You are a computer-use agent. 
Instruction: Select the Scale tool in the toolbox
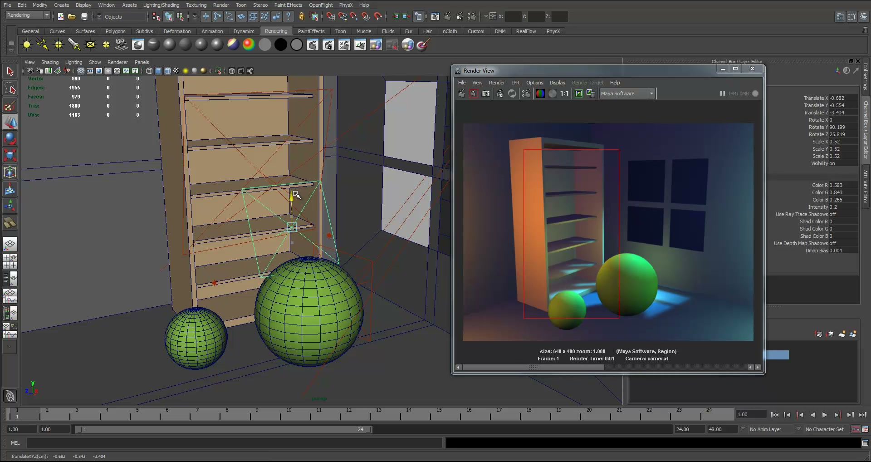[x=10, y=155]
